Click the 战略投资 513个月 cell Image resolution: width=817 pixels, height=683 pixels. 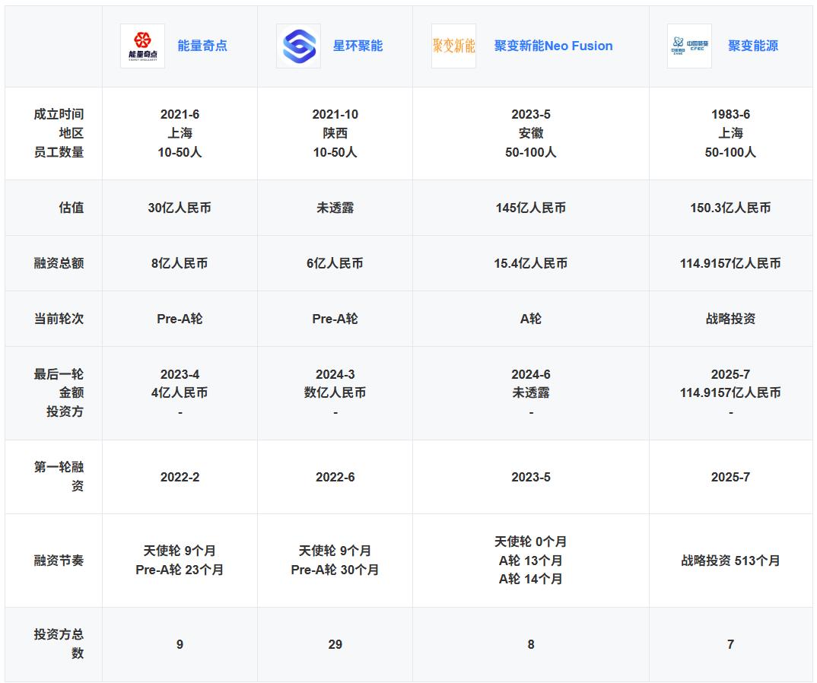[x=730, y=561]
